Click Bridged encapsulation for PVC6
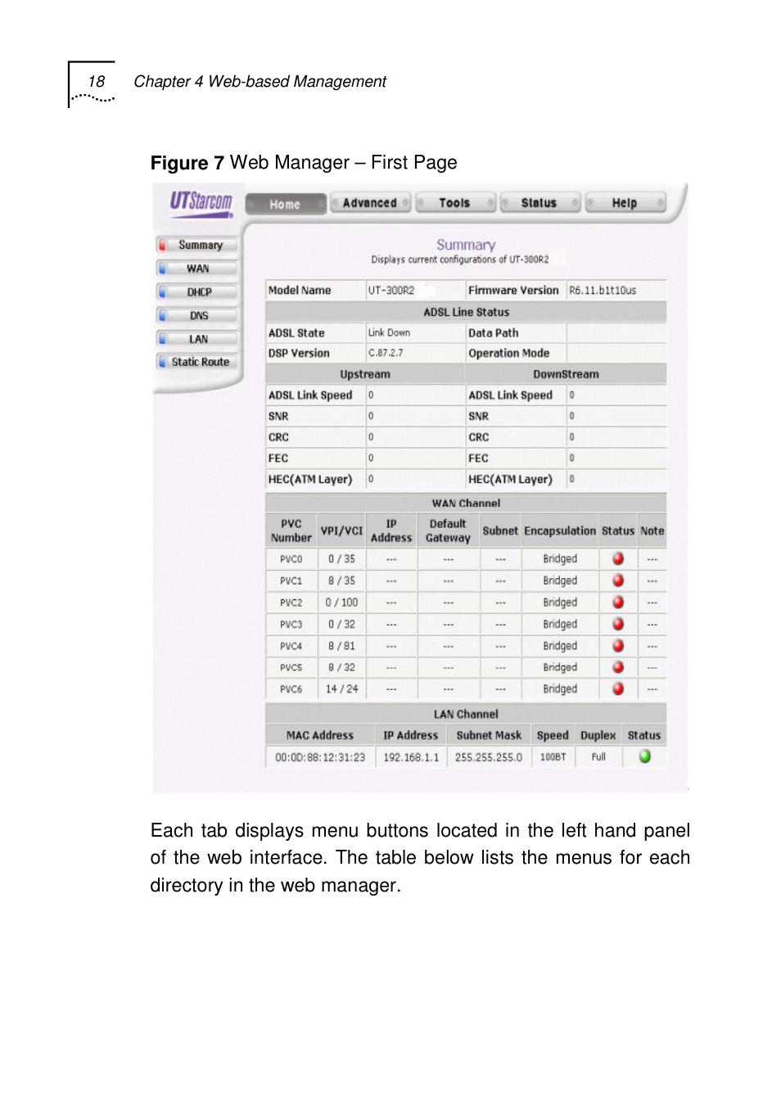 pos(560,689)
